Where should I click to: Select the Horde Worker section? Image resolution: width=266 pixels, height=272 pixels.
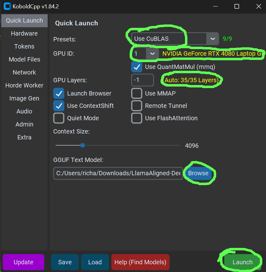click(24, 85)
